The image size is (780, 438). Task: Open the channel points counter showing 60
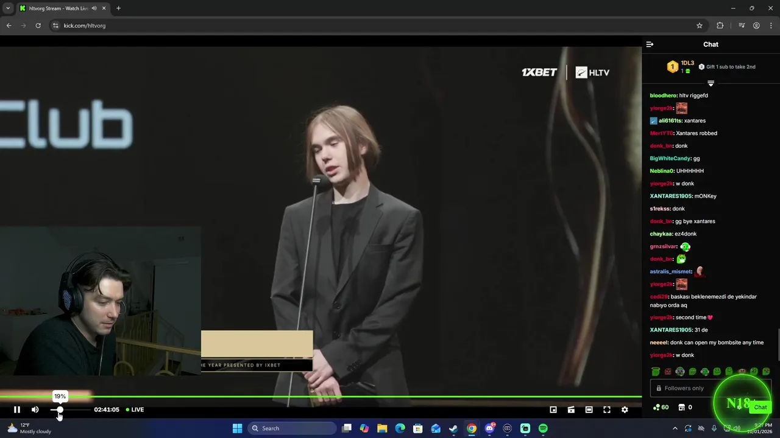tap(661, 407)
